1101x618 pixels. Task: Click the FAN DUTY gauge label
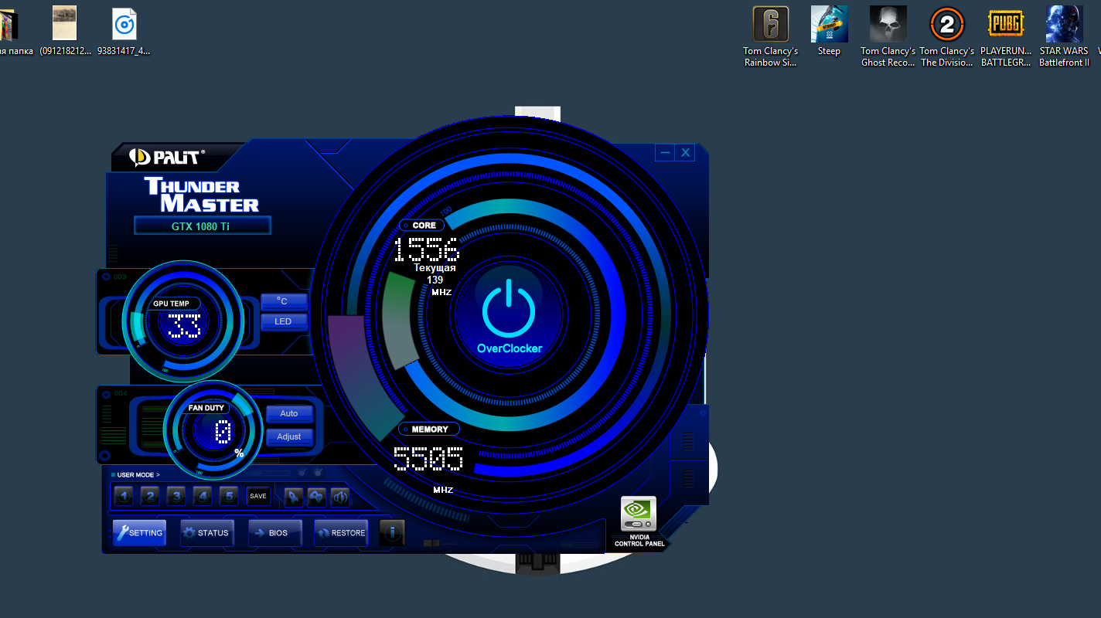[x=206, y=408]
